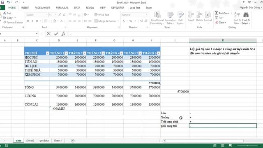
Task: Open Insert Function fx dialog
Action: click(x=63, y=34)
